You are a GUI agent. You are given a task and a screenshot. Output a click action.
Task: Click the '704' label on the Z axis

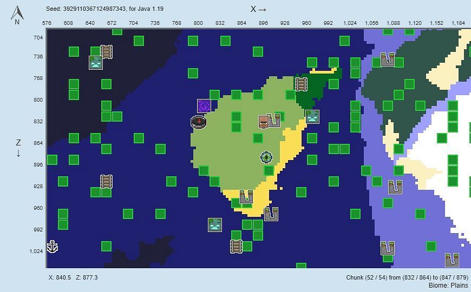coord(38,37)
